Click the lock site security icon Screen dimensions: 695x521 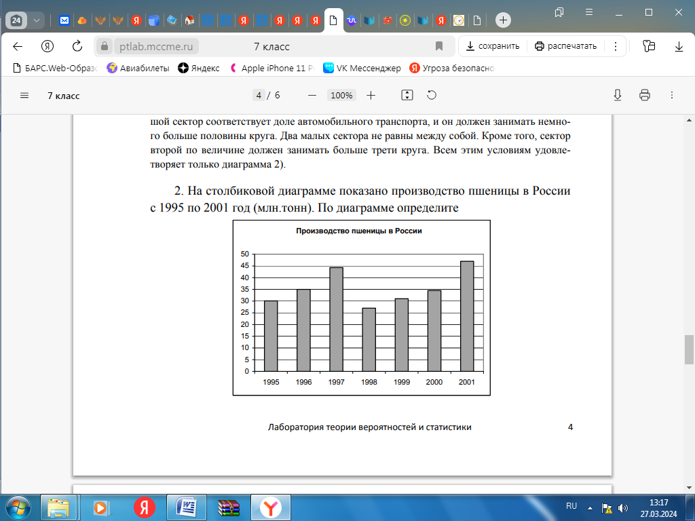pyautogui.click(x=104, y=46)
